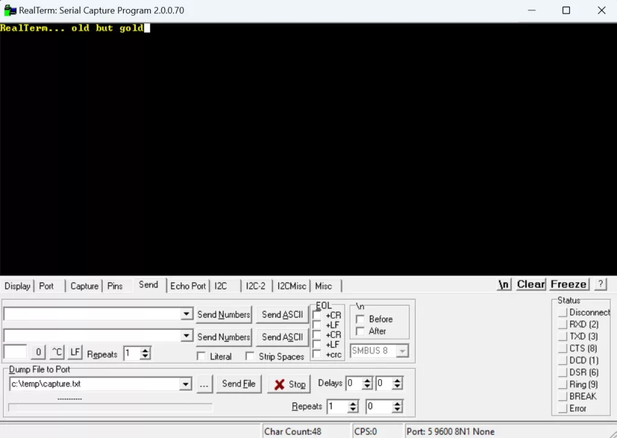Screen dimensions: 617x438
Task: Toggle the Literal checkbox
Action: pyautogui.click(x=201, y=357)
